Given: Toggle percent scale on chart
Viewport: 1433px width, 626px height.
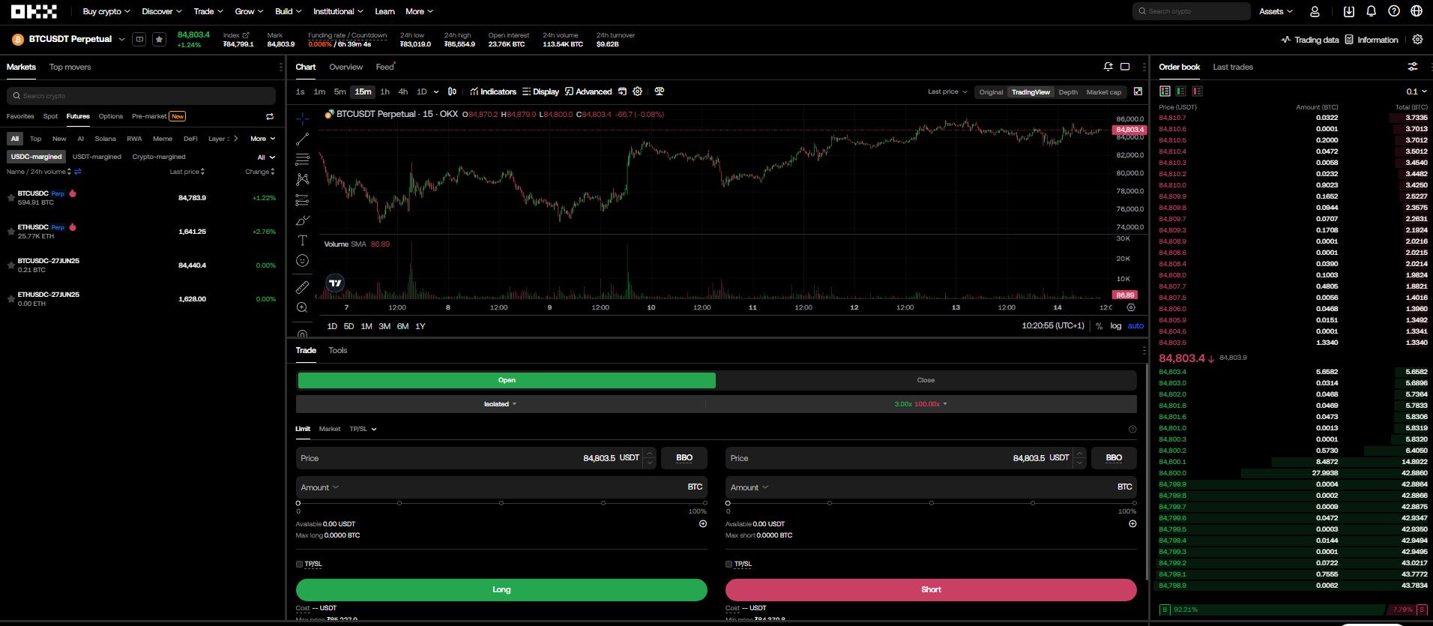Looking at the screenshot, I should coord(1099,326).
